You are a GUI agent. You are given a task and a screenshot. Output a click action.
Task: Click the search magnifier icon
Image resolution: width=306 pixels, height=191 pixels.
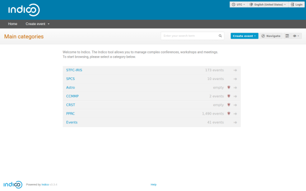click(220, 36)
